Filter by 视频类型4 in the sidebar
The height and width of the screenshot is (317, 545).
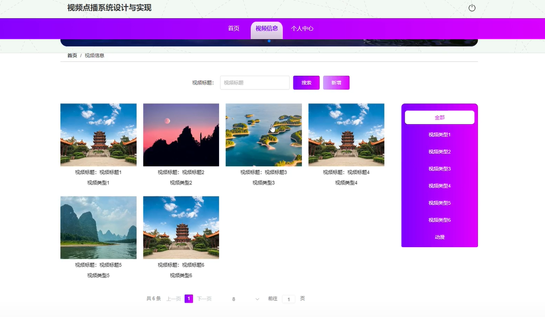tap(440, 186)
